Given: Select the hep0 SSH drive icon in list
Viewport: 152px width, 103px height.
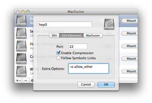Looking at the screenshot, I should click(x=21, y=20).
